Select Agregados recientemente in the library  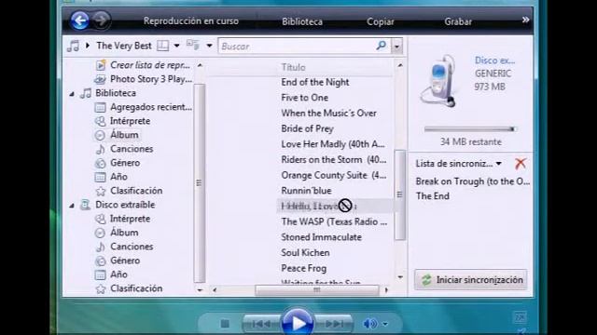151,107
